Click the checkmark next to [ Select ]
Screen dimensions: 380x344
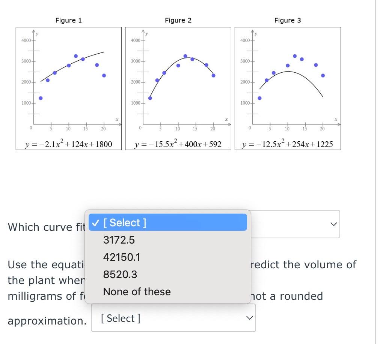[x=96, y=222]
